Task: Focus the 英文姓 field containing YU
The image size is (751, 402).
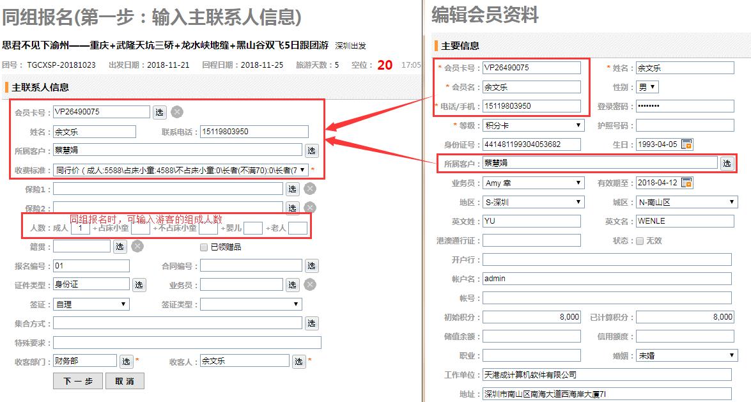Action: [532, 221]
